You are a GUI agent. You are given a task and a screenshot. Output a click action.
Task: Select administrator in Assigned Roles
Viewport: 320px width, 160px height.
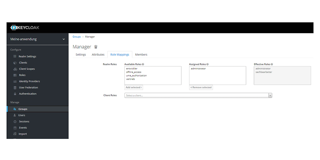tap(198, 69)
